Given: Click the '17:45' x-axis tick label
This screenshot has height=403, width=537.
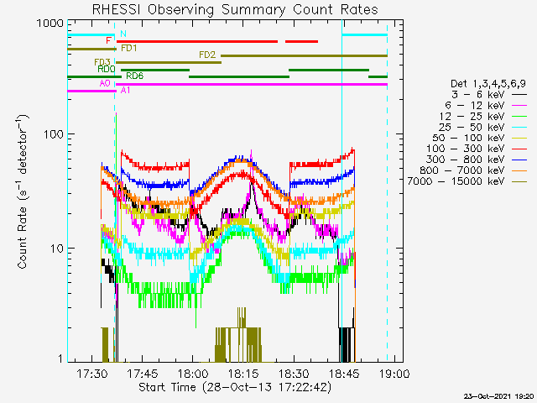Looking at the screenshot, I should click(x=143, y=374).
